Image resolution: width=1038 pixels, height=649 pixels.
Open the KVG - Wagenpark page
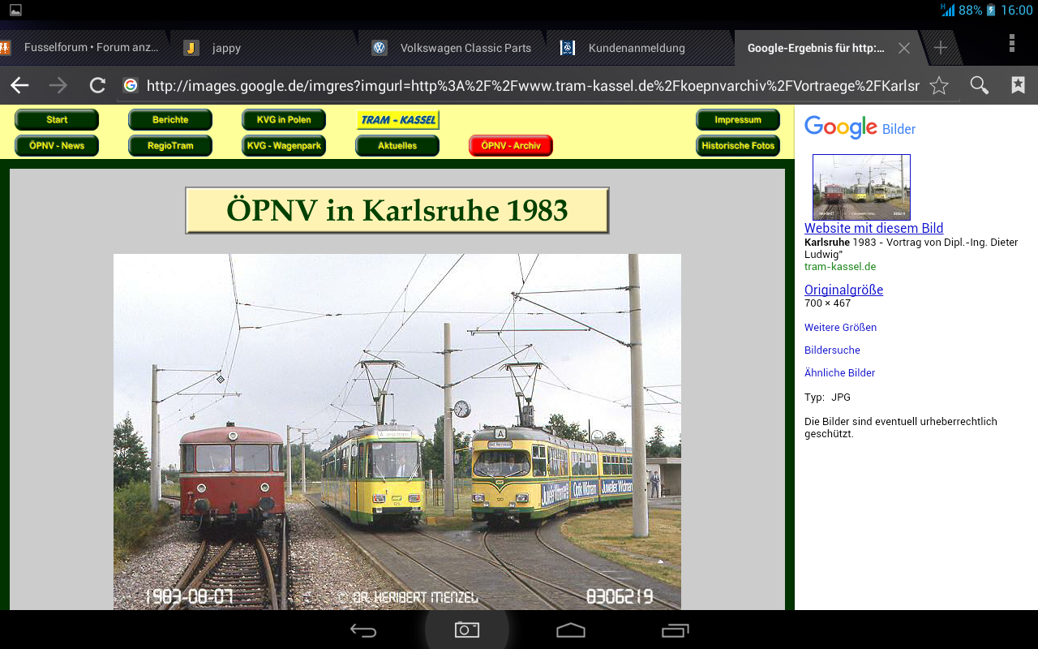coord(284,146)
